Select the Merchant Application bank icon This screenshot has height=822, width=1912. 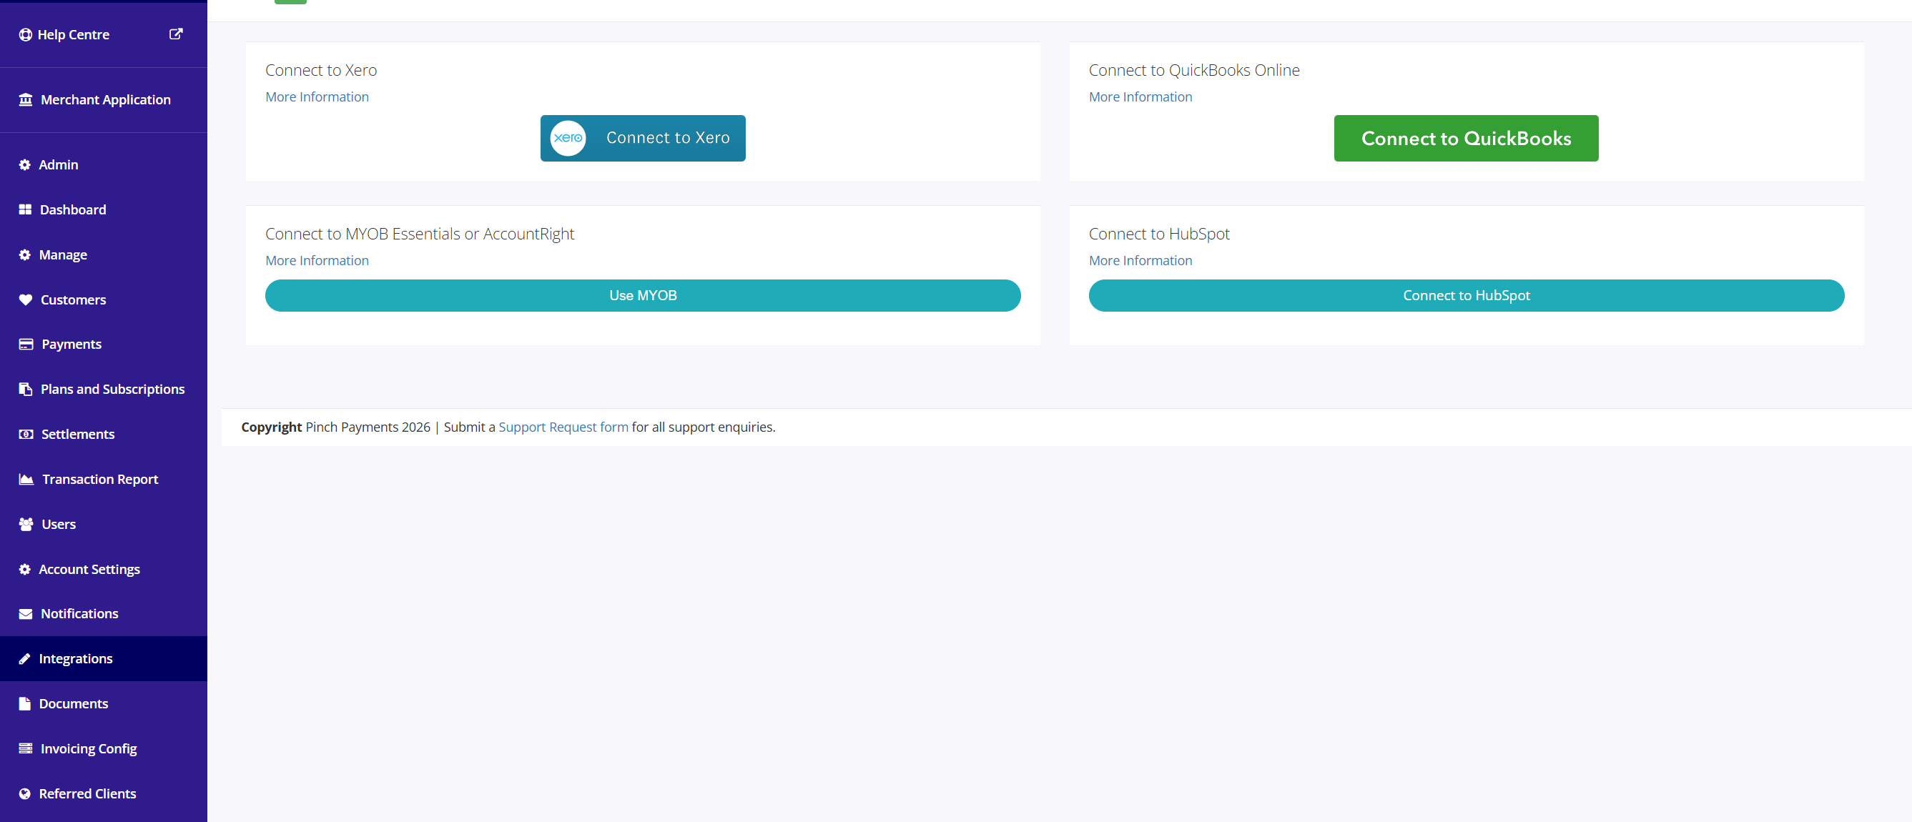tap(24, 99)
